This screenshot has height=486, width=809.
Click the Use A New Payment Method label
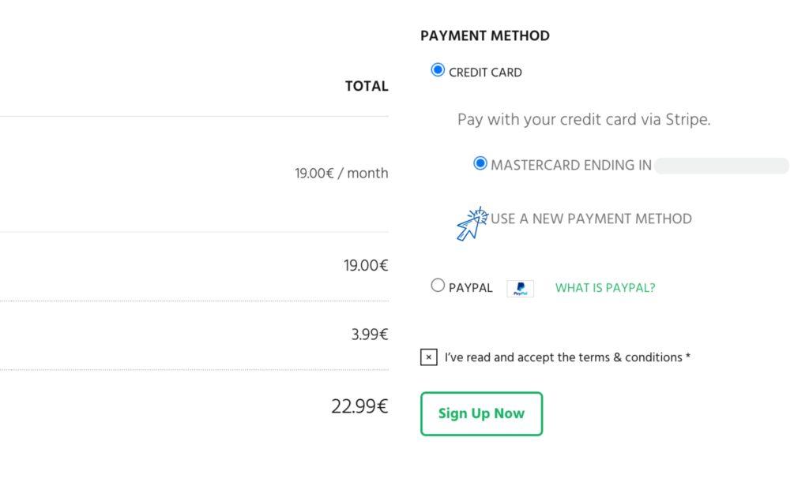click(591, 219)
